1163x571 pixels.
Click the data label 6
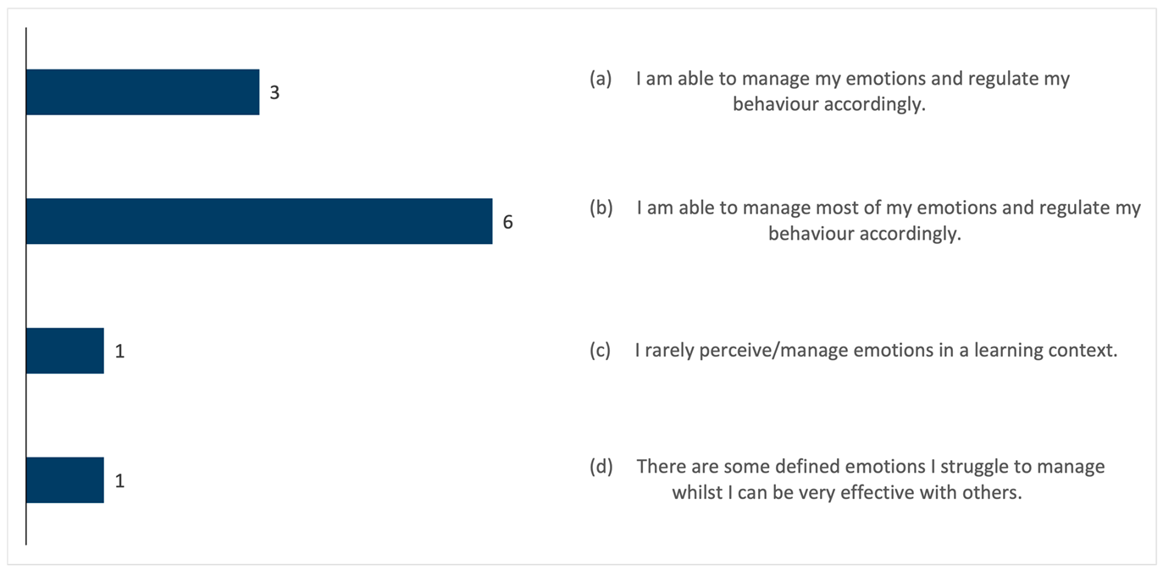(507, 222)
